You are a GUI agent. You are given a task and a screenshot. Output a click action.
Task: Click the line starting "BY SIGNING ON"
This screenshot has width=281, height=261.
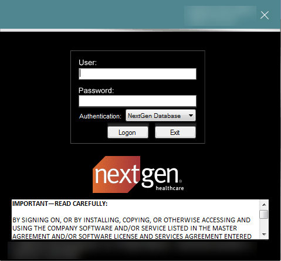coord(131,220)
